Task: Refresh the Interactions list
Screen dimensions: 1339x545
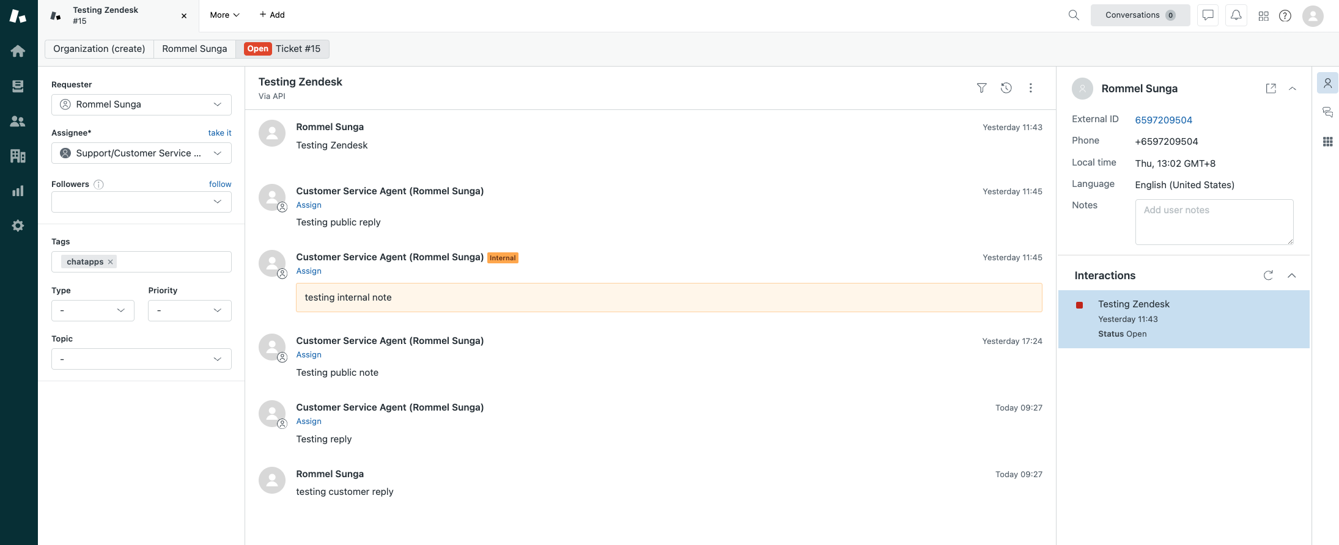Action: tap(1268, 276)
